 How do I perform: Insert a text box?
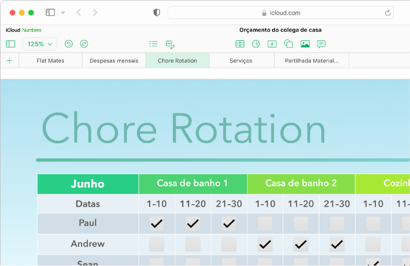point(272,44)
